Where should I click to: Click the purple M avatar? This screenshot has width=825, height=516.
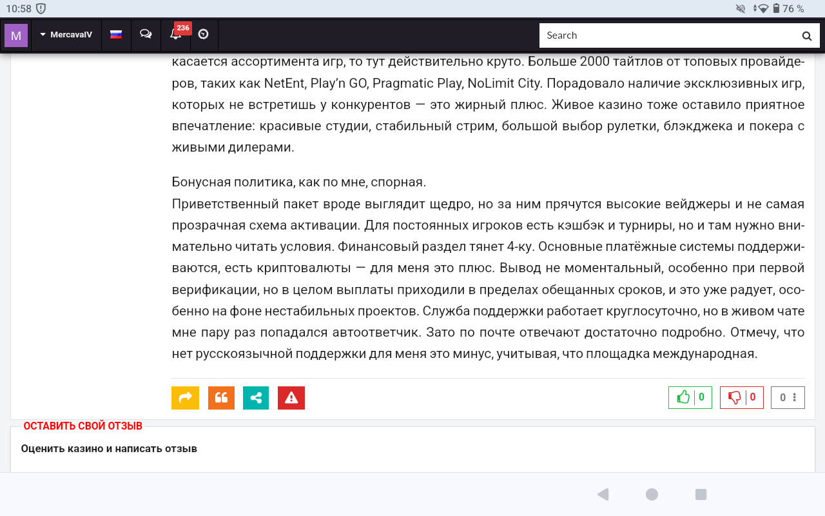coord(16,35)
